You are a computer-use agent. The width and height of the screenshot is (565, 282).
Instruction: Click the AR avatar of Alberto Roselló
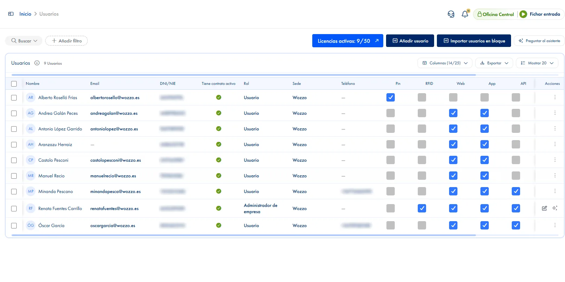click(31, 97)
